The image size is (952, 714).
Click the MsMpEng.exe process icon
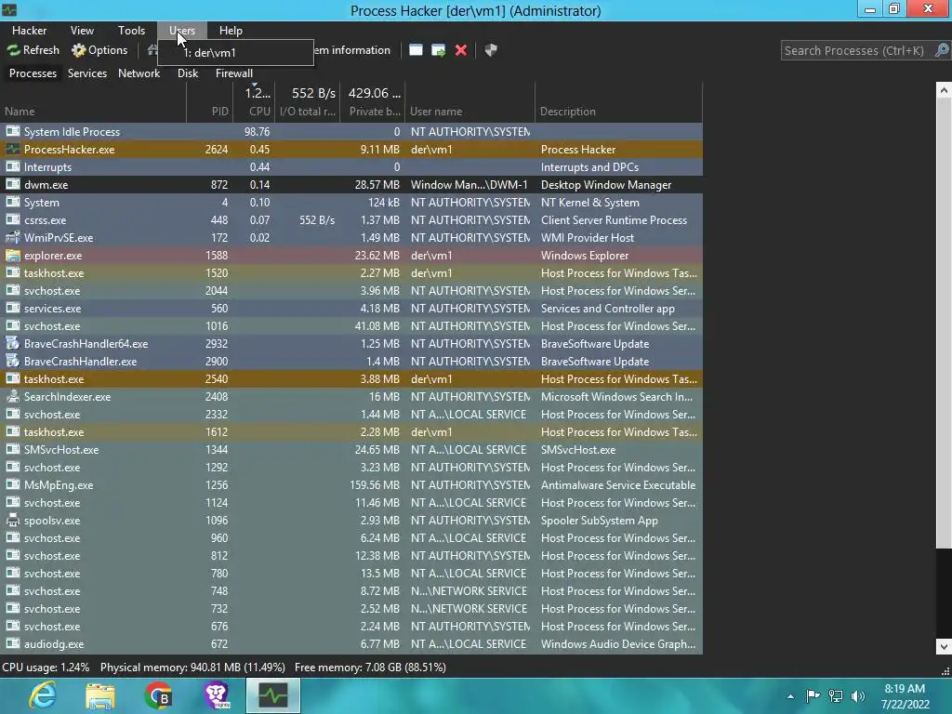click(12, 485)
